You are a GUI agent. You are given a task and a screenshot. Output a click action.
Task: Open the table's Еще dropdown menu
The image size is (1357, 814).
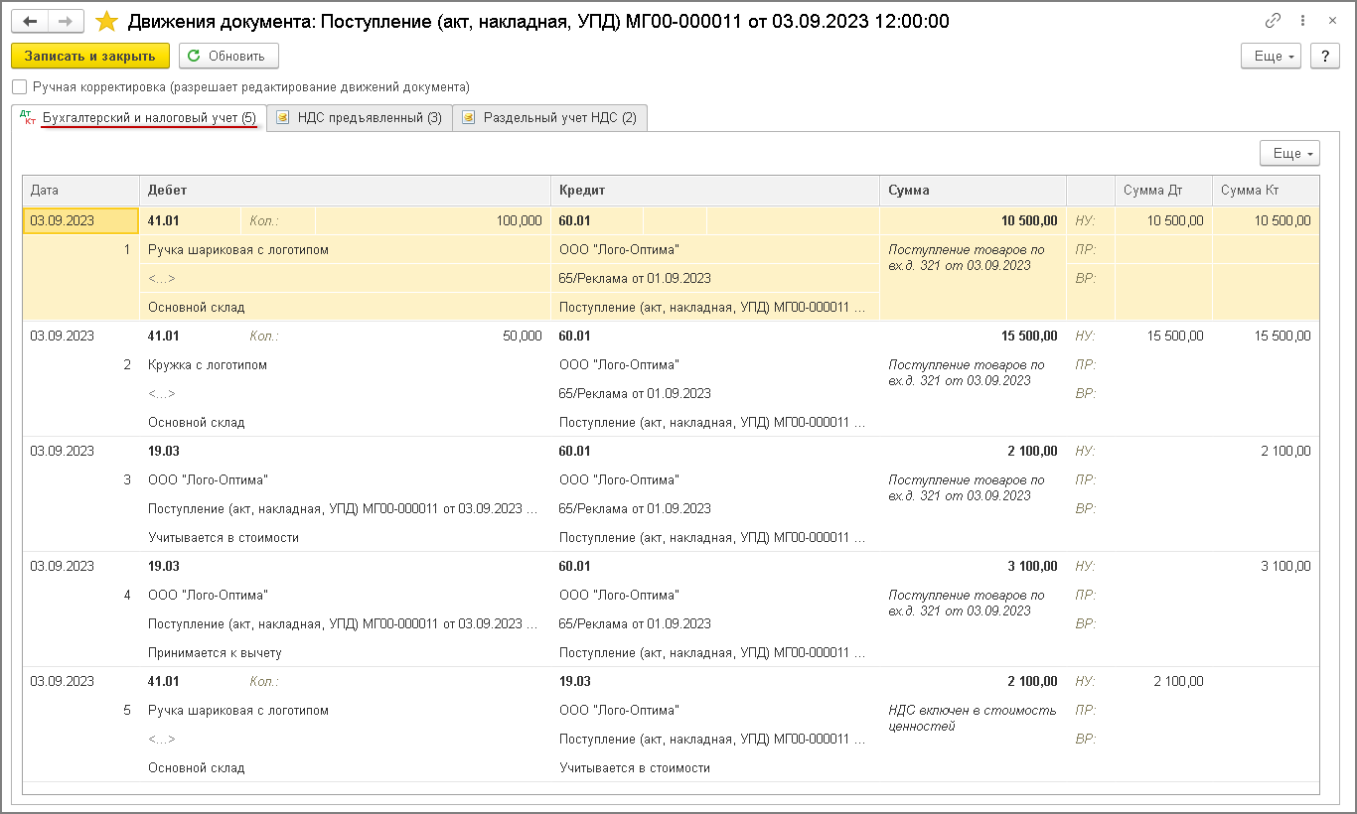tap(1289, 153)
